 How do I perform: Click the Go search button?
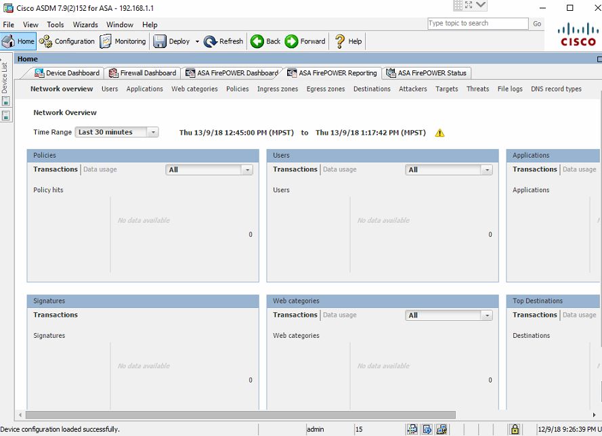pos(537,24)
